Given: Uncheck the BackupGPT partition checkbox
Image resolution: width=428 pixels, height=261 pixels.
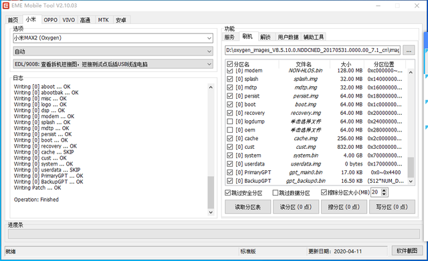Looking at the screenshot, I should 230,181.
